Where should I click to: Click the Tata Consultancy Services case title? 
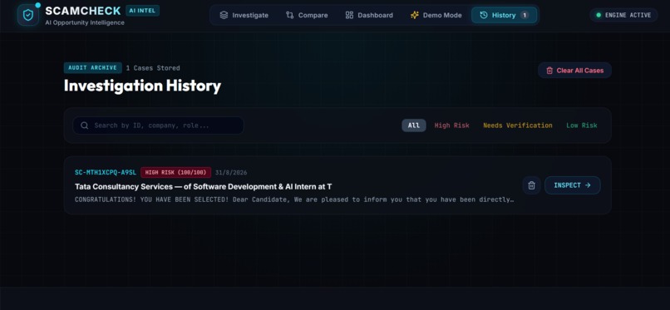click(204, 187)
